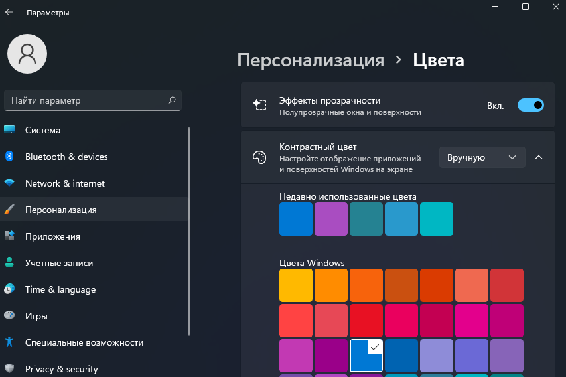566x377 pixels.
Task: Select recent light blue swatch
Action: pos(401,219)
